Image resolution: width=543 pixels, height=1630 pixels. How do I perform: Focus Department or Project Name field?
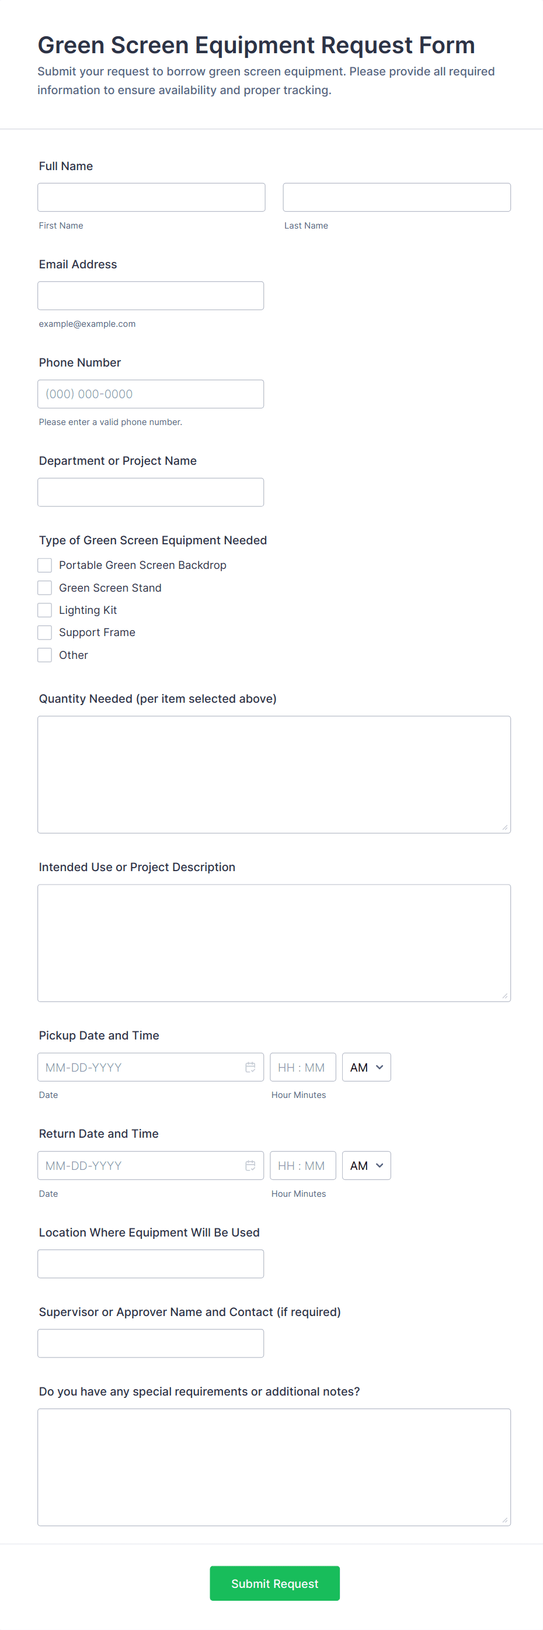(x=151, y=492)
